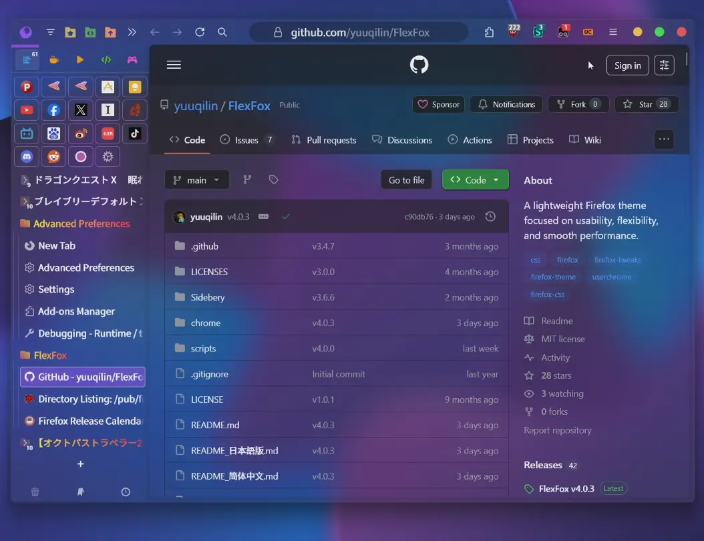Image resolution: width=704 pixels, height=541 pixels.
Task: Toggle the Sidebery tab filter funnel
Action: (x=50, y=31)
